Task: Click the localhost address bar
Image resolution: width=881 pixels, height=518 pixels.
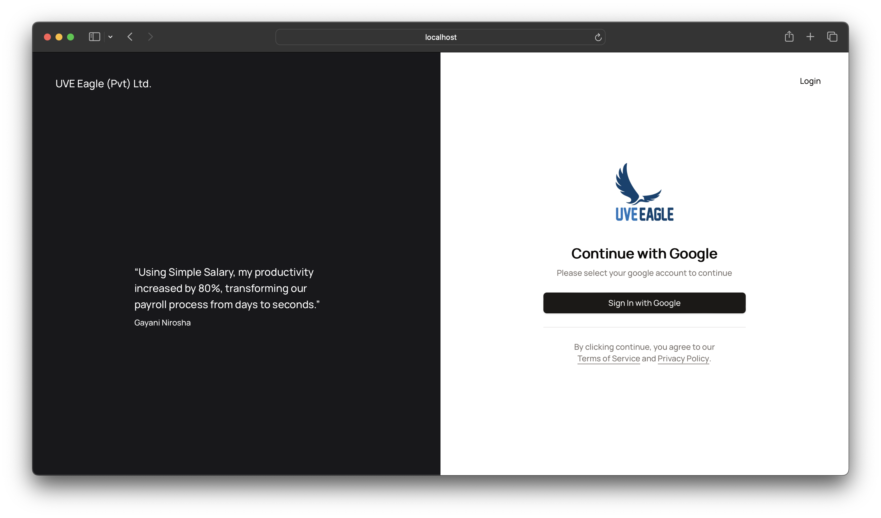Action: (441, 36)
